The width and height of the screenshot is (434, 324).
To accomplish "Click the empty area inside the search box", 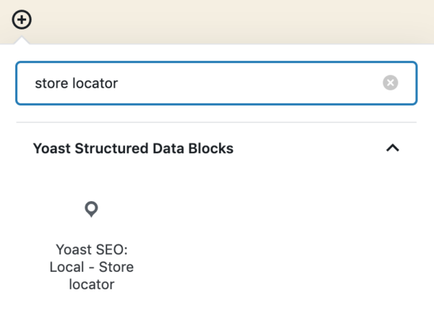I will click(x=249, y=83).
